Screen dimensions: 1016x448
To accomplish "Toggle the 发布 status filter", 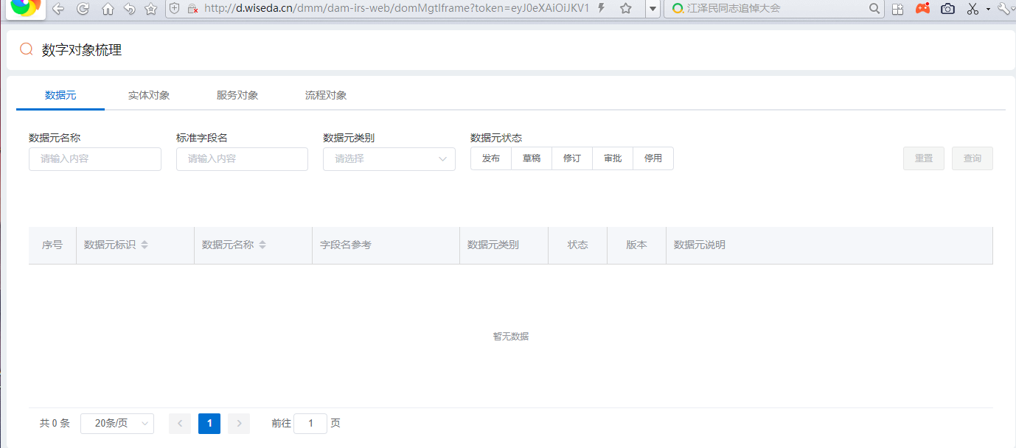I will click(x=491, y=158).
